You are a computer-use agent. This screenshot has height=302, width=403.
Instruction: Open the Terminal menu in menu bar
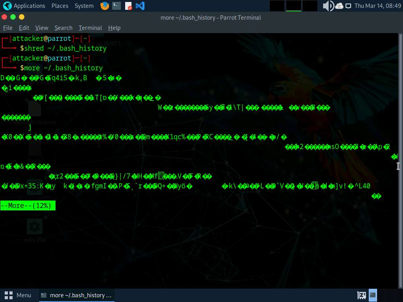point(90,28)
